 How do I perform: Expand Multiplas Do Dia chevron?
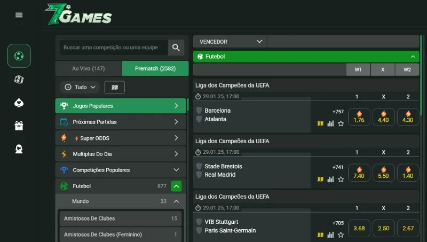[x=176, y=154]
